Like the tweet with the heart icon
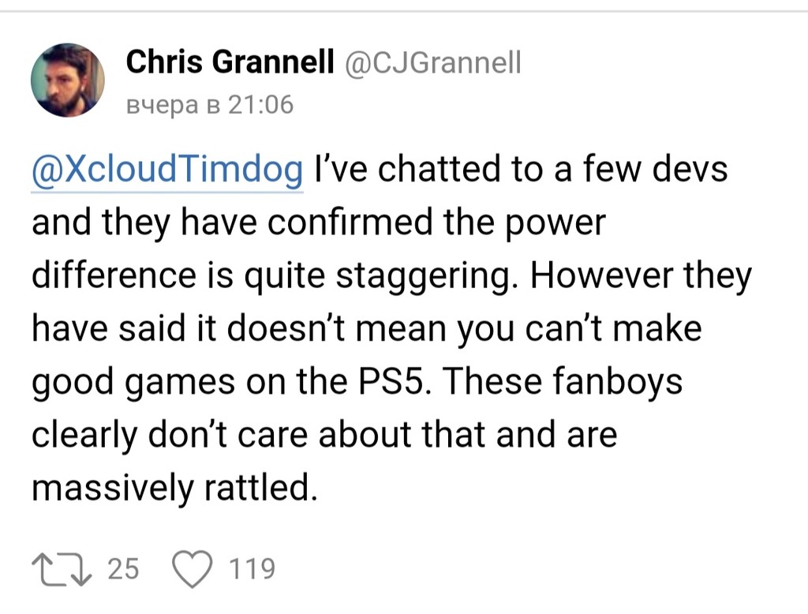Viewport: 808px width, 614px height. click(x=192, y=569)
